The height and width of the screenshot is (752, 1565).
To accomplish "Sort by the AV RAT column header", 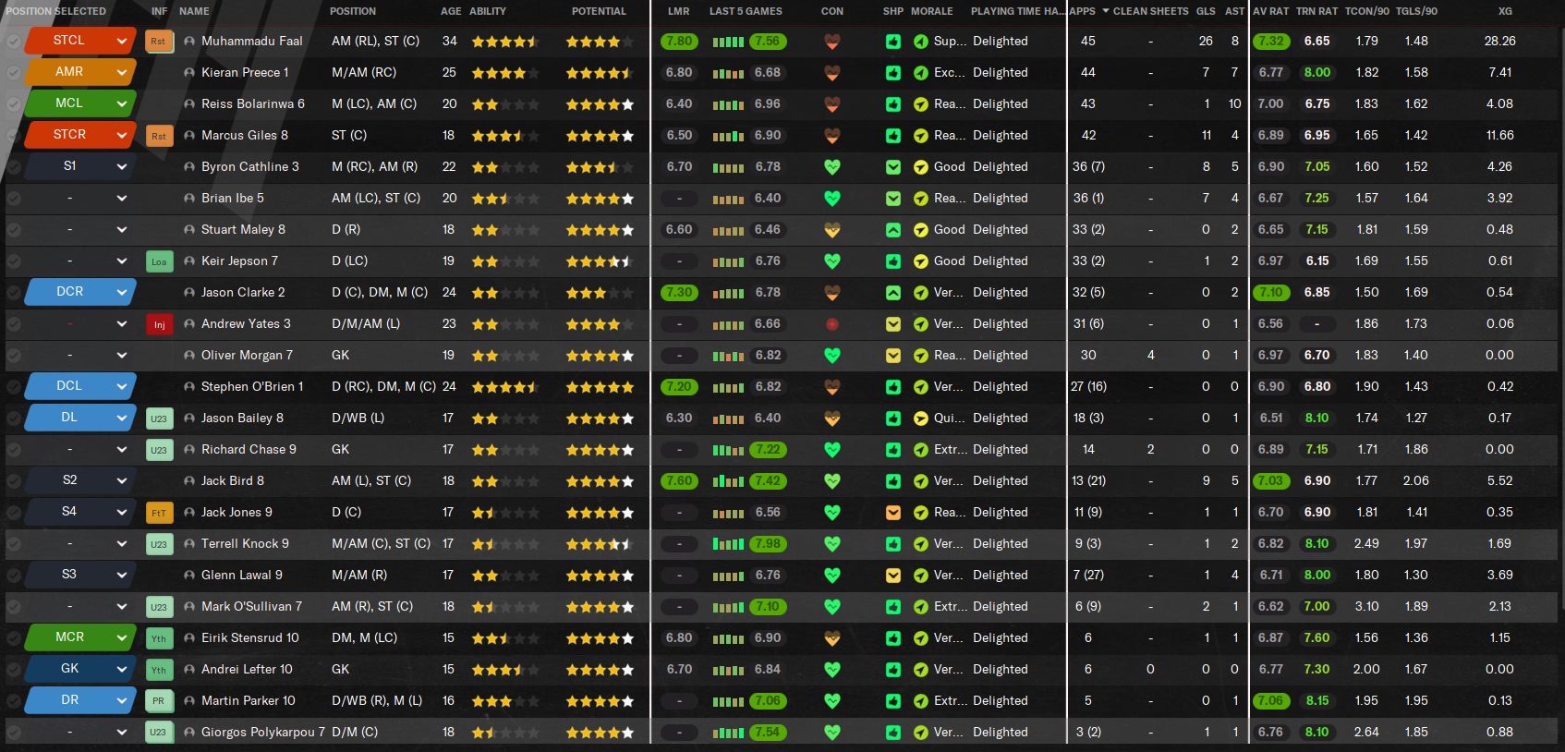I will 1271,11.
